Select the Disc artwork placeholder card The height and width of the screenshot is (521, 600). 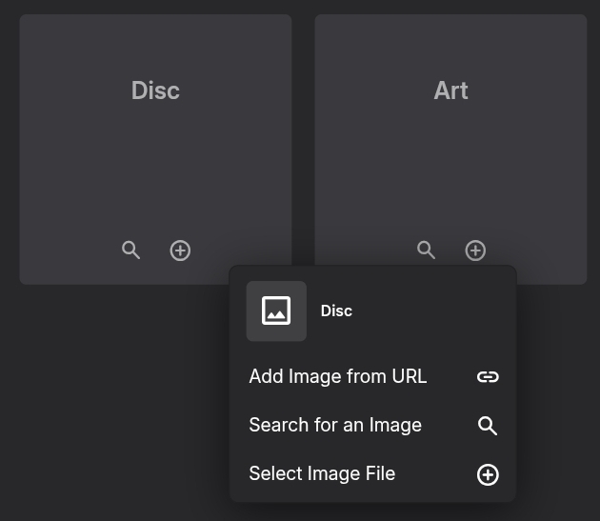click(x=156, y=150)
